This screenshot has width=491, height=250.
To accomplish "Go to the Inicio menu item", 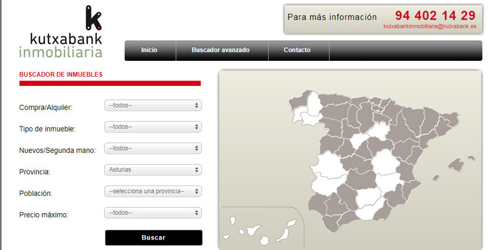I will 149,50.
